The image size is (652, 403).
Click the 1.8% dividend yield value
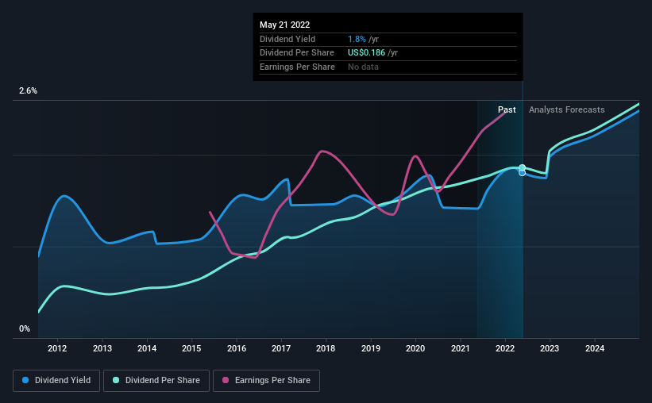357,39
